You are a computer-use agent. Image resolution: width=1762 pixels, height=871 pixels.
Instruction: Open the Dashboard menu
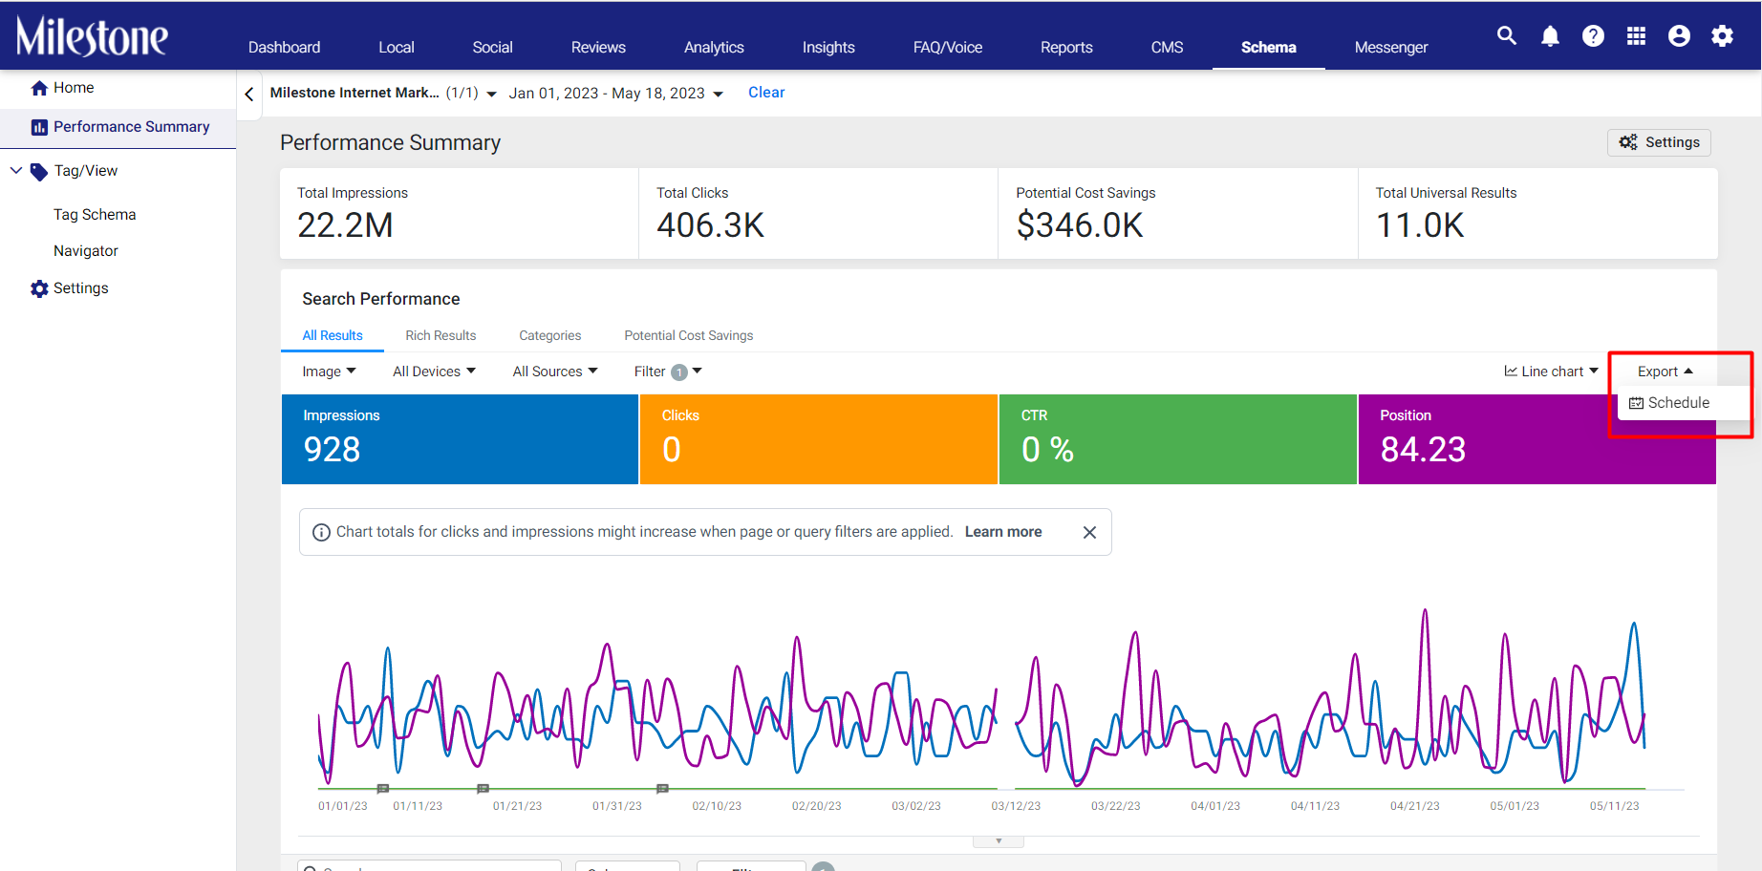[x=285, y=48]
